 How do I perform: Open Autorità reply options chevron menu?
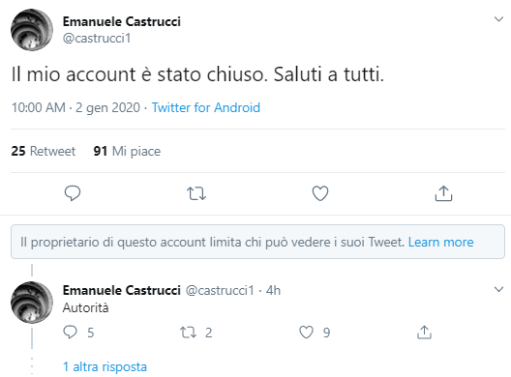pyautogui.click(x=498, y=289)
